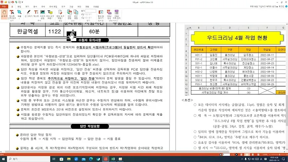The height and width of the screenshot is (162, 288).
Task: Click the Print quick access icon
Action: tap(13, 2)
